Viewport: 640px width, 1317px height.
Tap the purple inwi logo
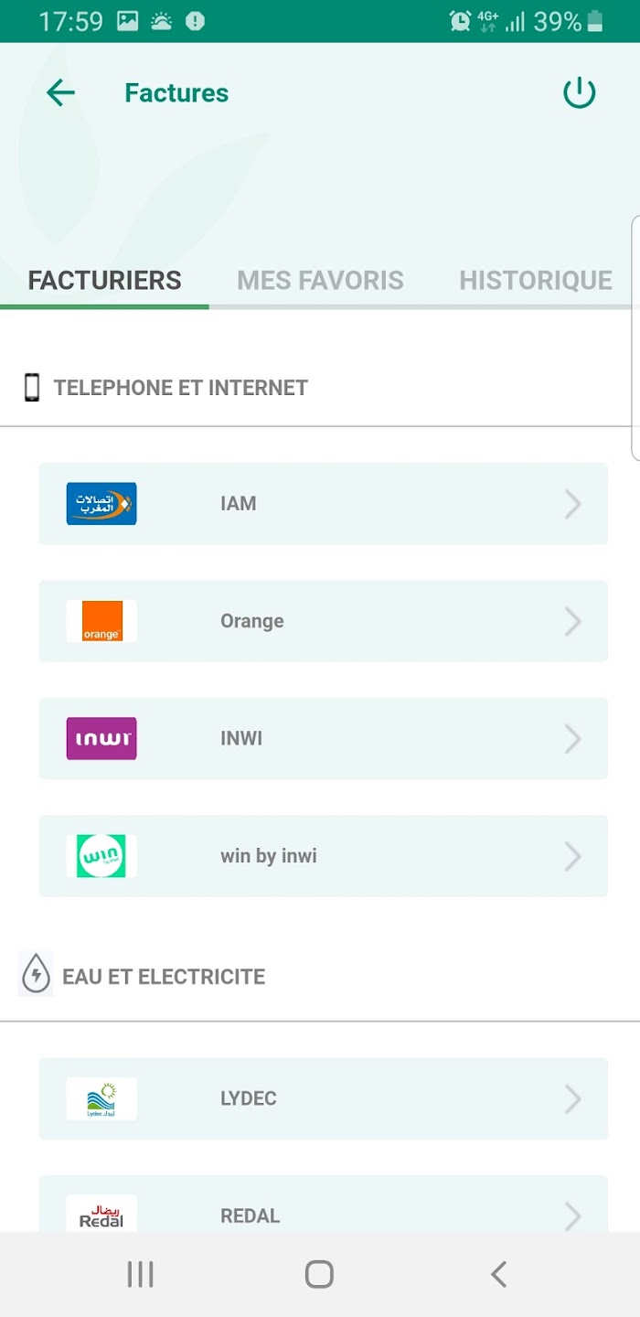(101, 738)
